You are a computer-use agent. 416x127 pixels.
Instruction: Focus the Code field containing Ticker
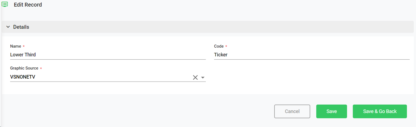tap(312, 55)
